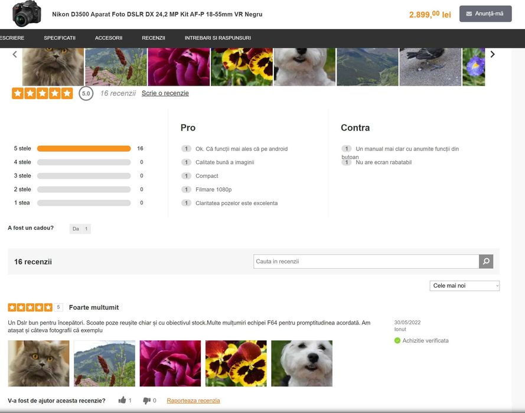Click the Anunță-mă notify button
This screenshot has height=413, width=525.
(x=485, y=14)
